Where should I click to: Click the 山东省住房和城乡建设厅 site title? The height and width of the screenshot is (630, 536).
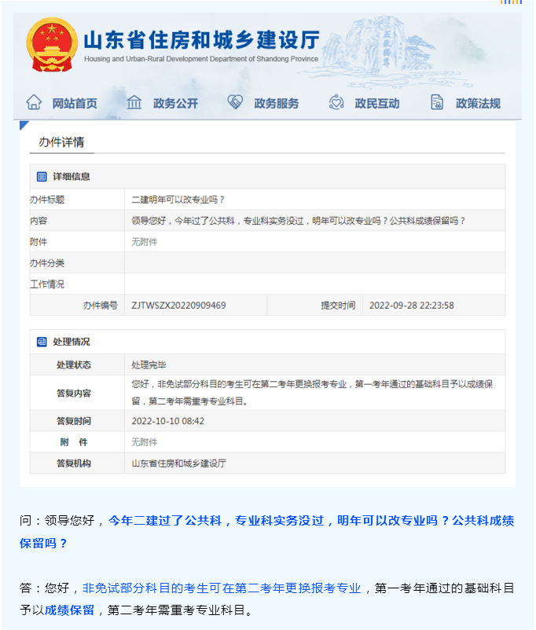pyautogui.click(x=201, y=39)
